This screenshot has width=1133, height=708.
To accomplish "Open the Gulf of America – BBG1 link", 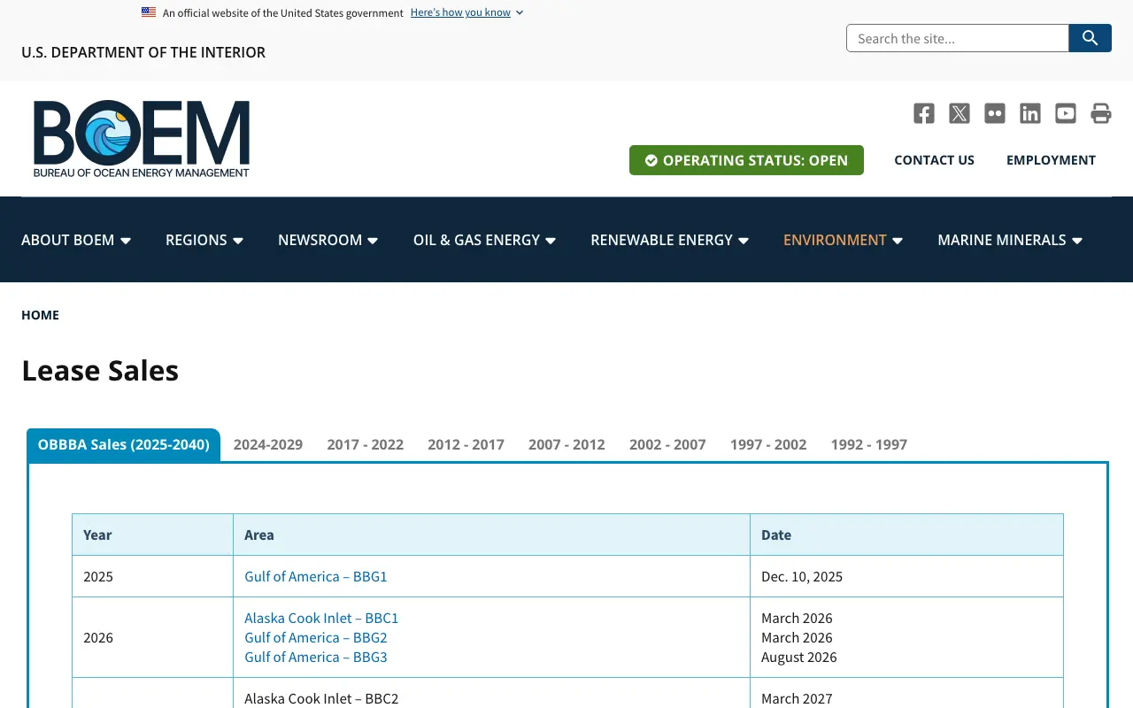I will [316, 576].
